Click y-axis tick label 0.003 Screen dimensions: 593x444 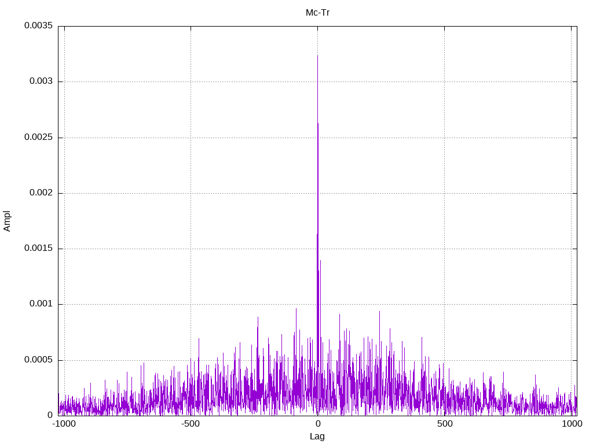click(41, 82)
